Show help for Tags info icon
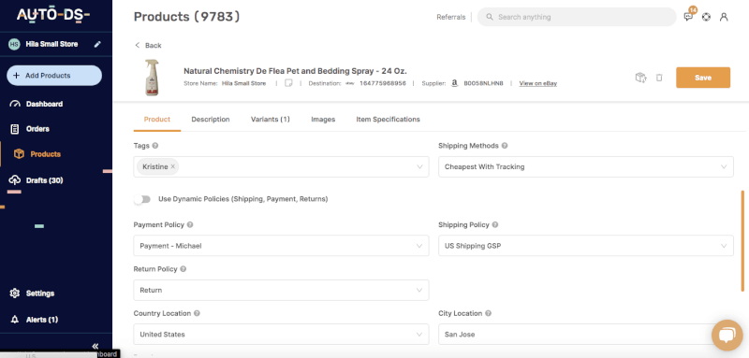 (155, 146)
